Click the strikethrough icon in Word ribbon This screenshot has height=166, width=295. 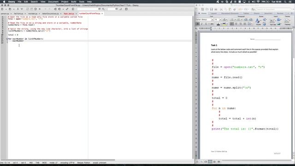(212, 24)
